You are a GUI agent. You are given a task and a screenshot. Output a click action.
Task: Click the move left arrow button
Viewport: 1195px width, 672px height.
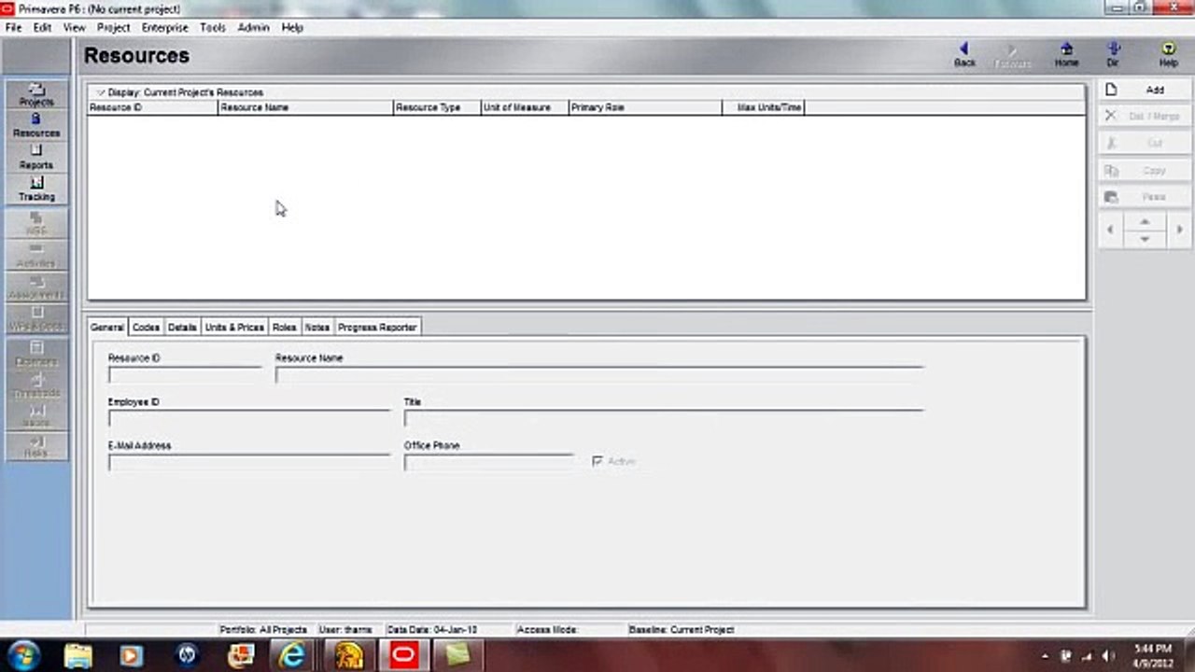1110,230
